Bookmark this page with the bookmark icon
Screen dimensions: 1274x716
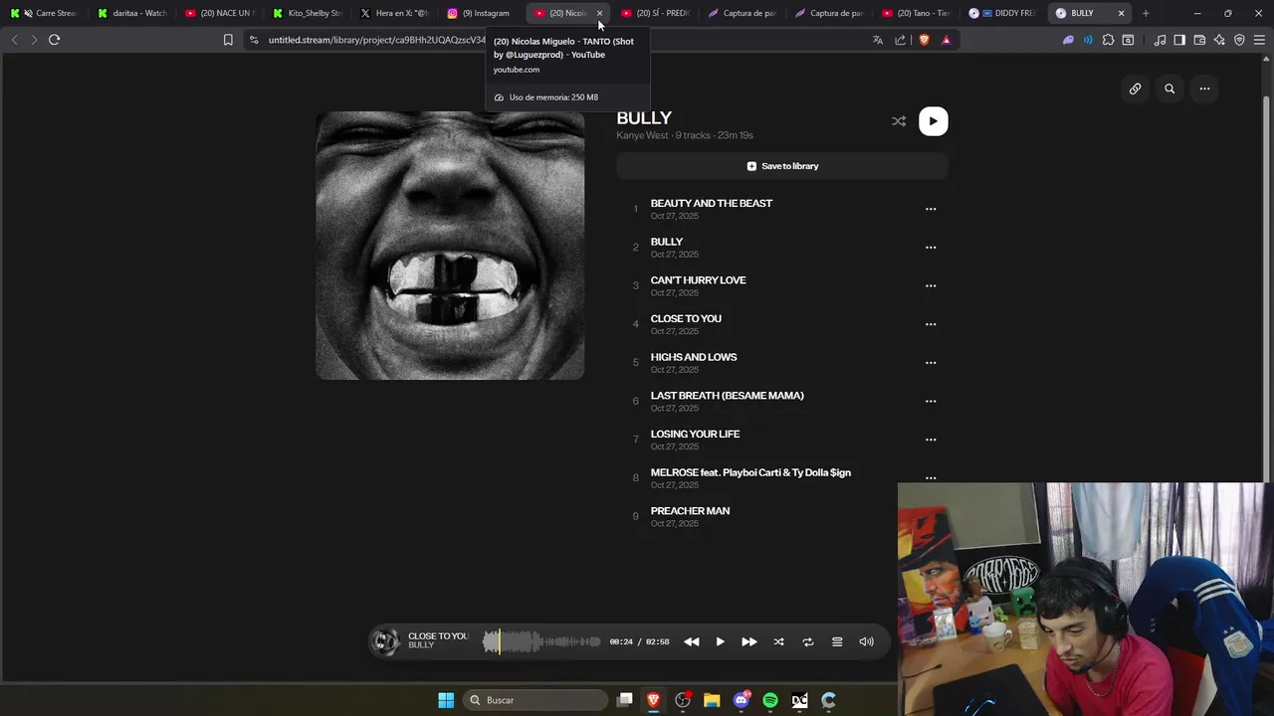228,40
